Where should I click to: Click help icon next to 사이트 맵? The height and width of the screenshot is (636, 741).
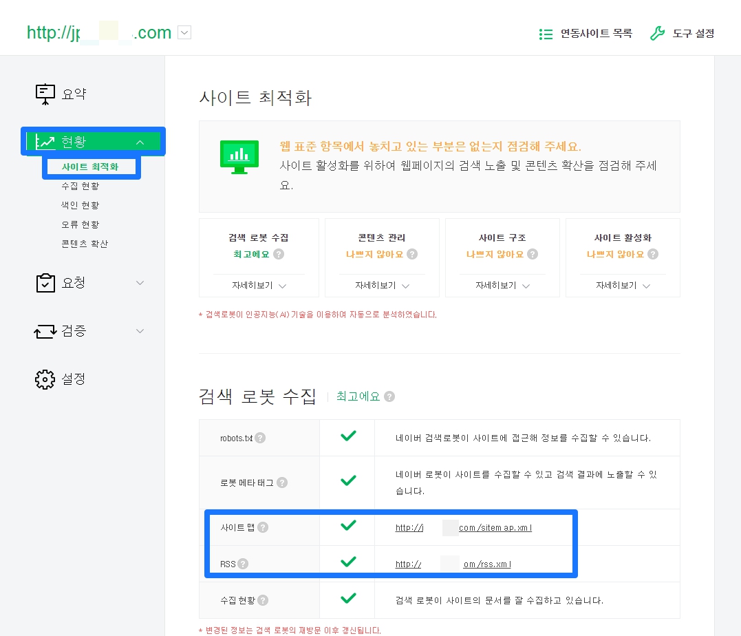click(263, 527)
